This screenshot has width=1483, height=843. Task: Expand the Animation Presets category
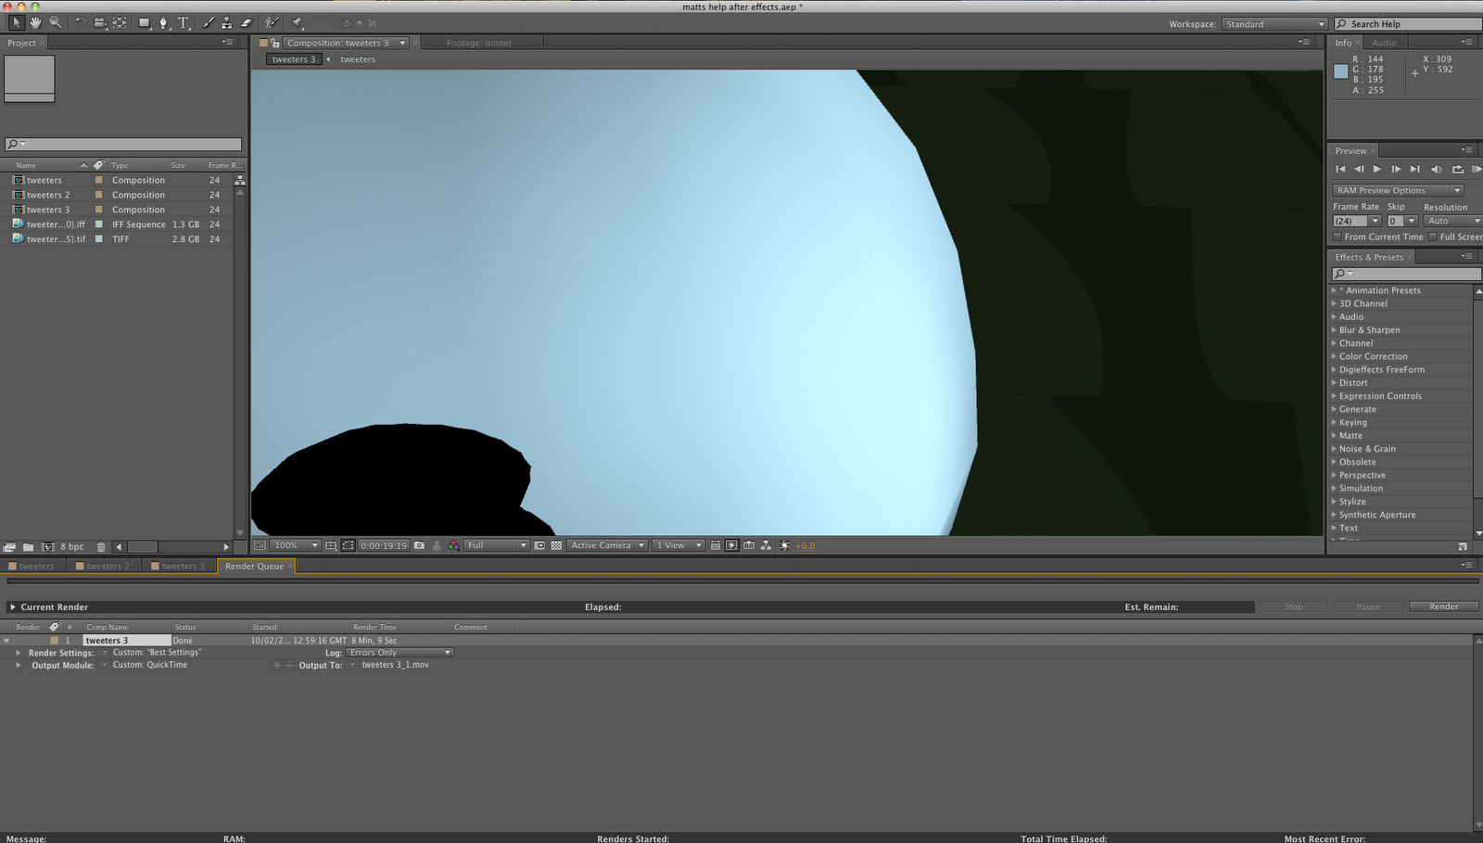(1334, 290)
